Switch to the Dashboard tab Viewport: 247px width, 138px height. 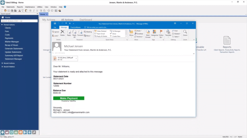tap(86, 20)
